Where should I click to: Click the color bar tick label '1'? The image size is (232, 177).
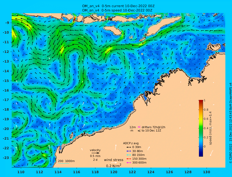click(x=205, y=100)
